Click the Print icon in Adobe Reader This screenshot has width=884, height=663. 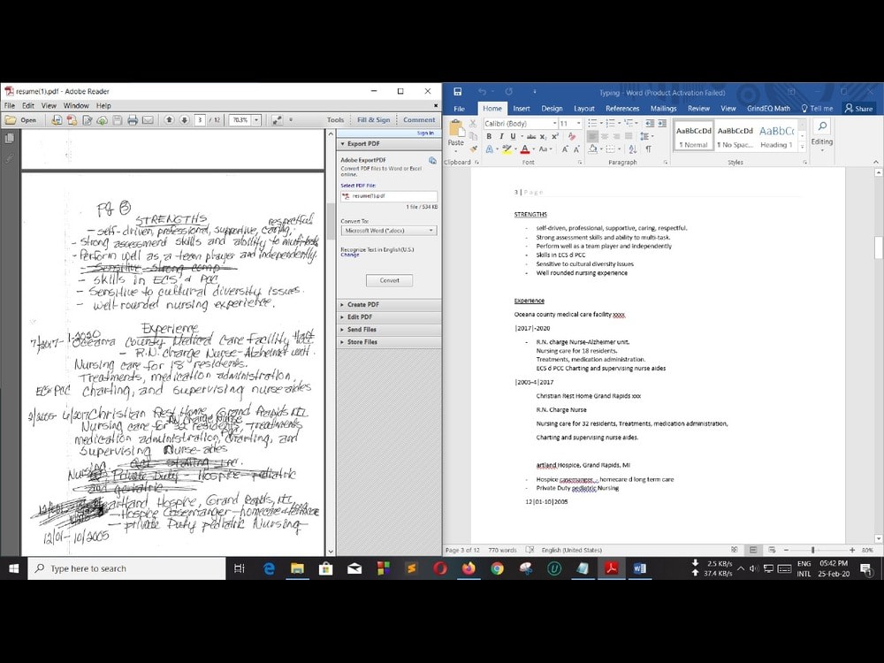click(x=133, y=120)
